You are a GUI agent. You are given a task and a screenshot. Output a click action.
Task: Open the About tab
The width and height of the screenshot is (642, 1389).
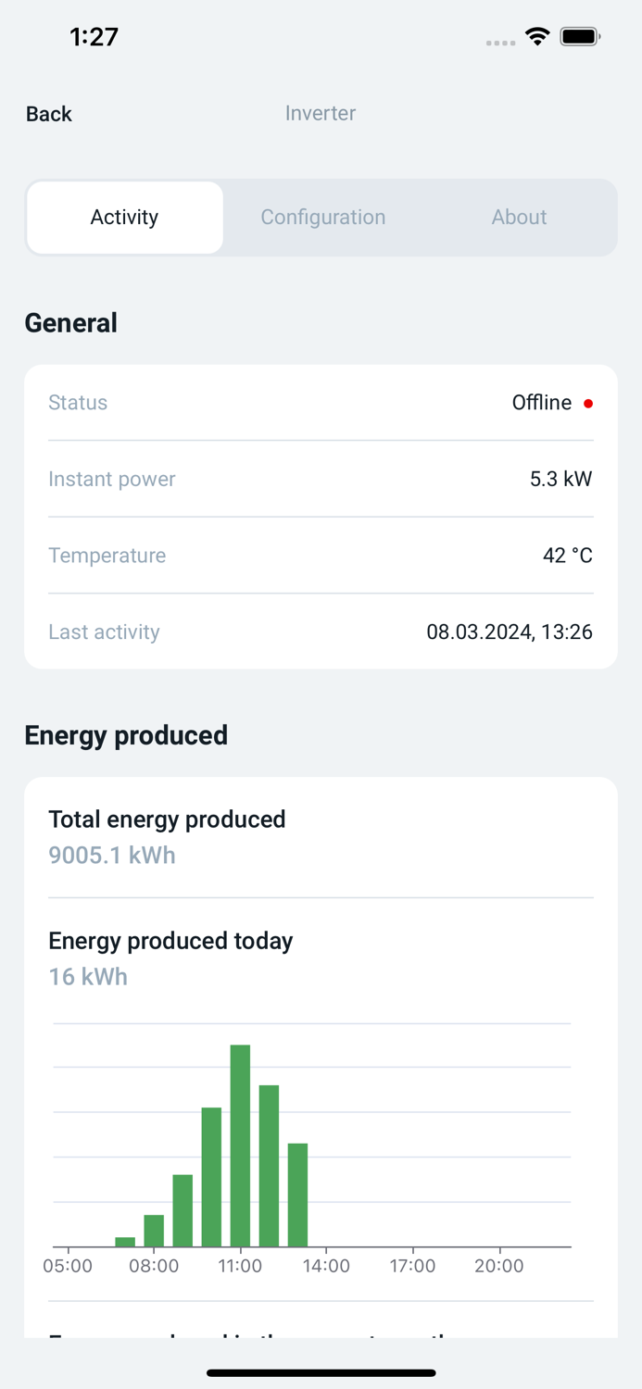pos(519,217)
